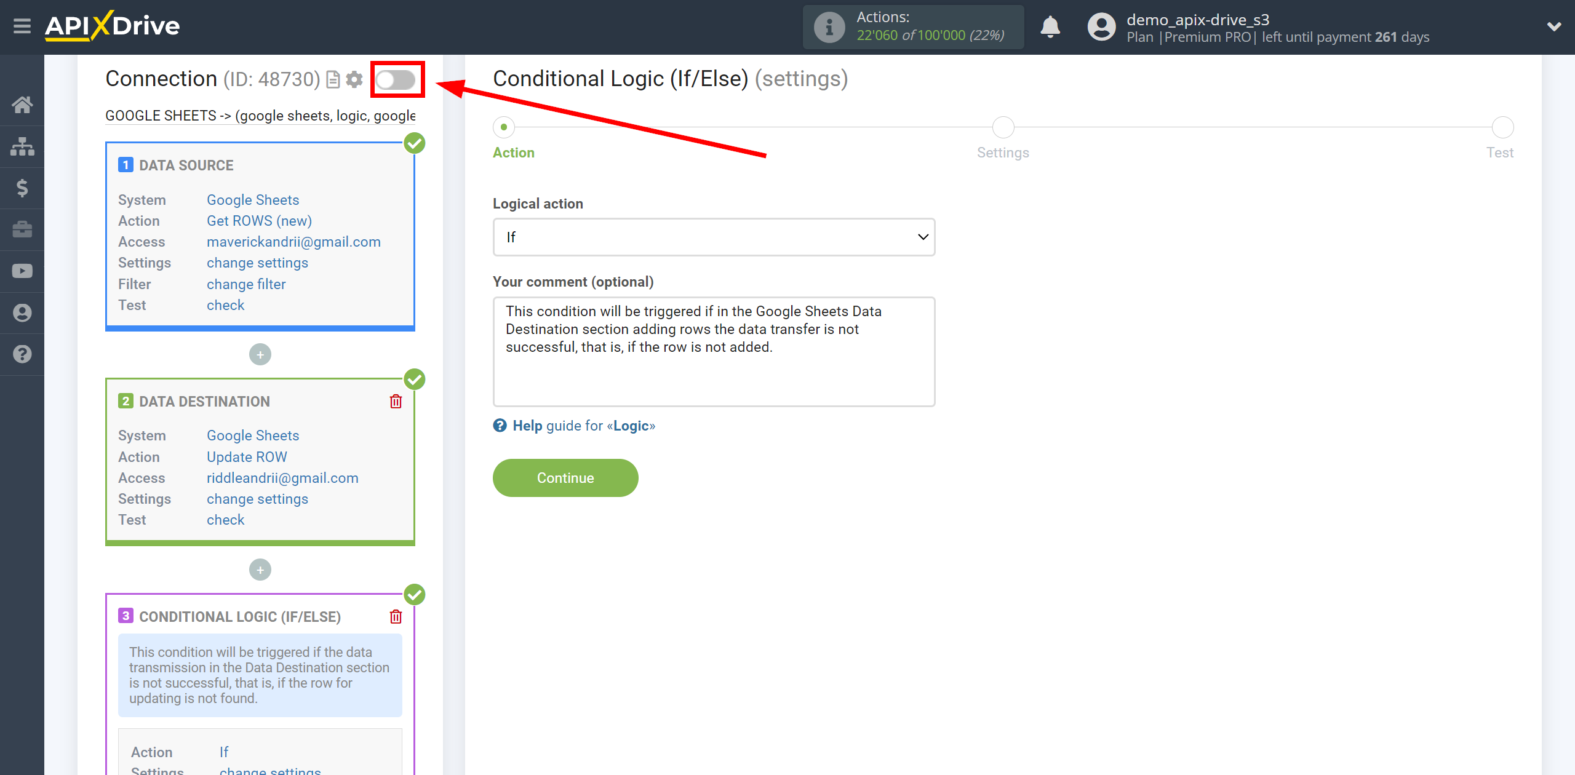The width and height of the screenshot is (1575, 775).
Task: Go to the Test step
Action: pos(1502,127)
